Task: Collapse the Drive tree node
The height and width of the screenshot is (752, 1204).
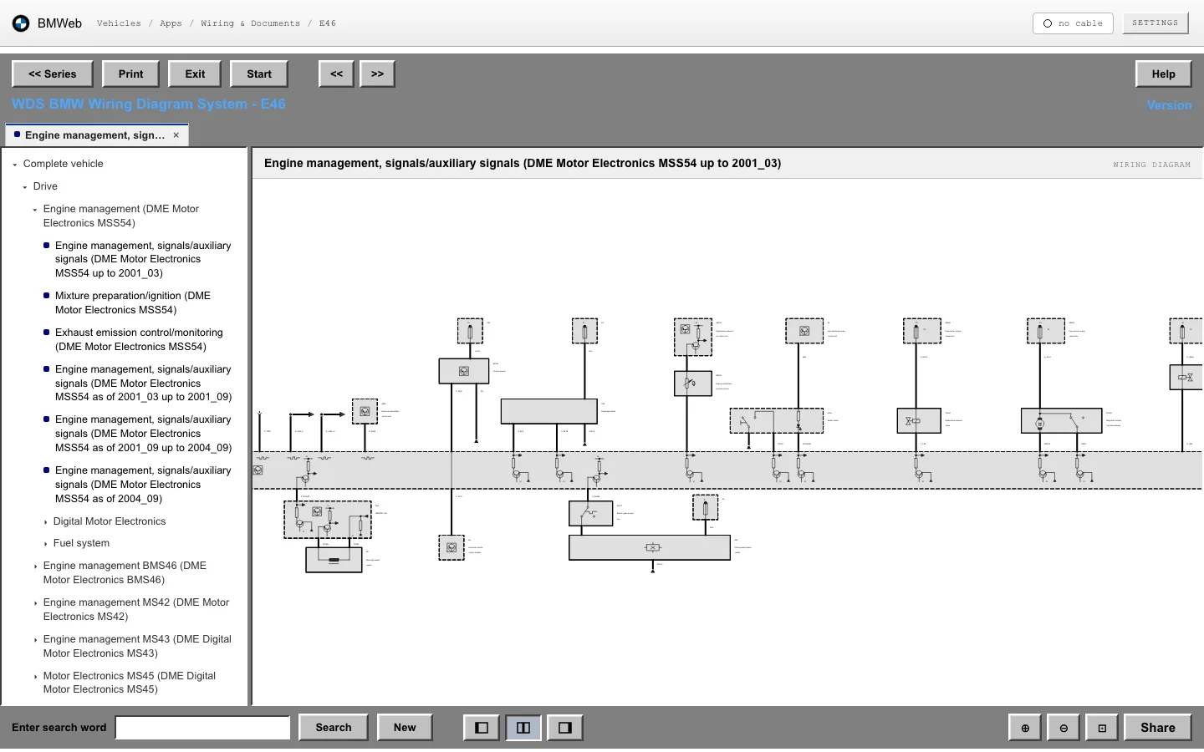Action: click(x=25, y=187)
